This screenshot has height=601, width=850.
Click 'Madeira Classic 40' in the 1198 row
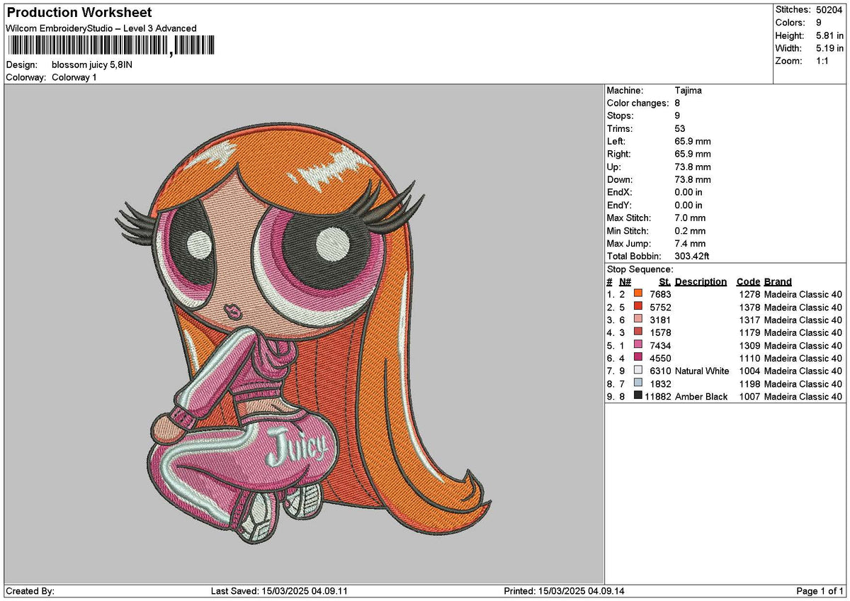click(x=803, y=384)
